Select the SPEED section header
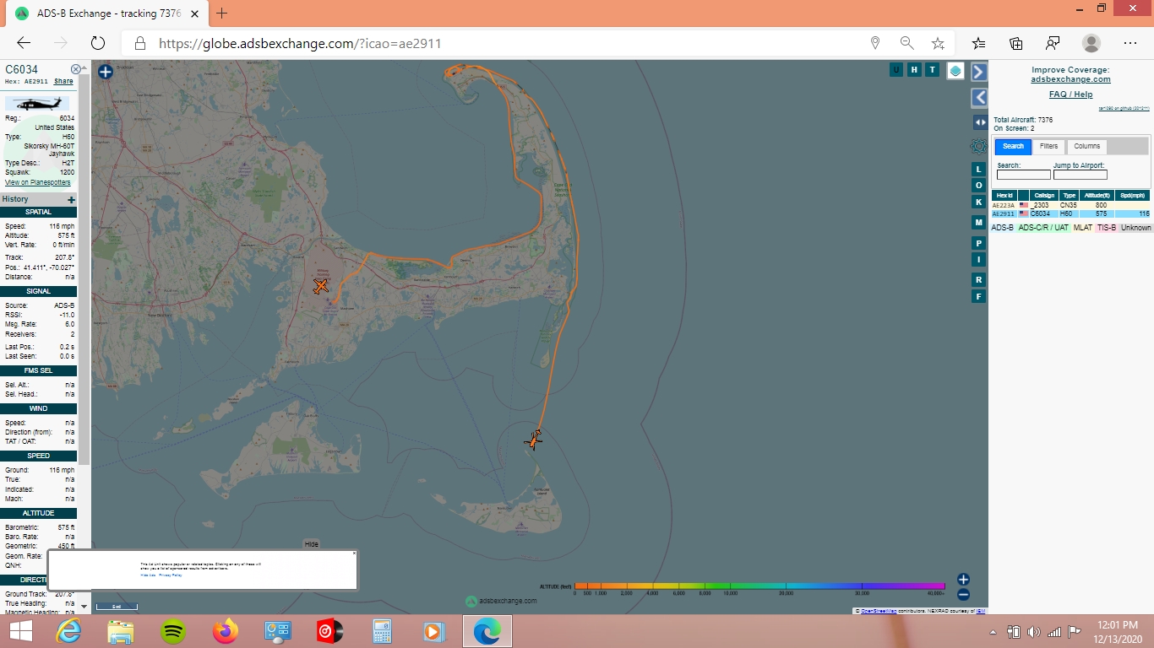This screenshot has width=1154, height=648. coord(39,456)
